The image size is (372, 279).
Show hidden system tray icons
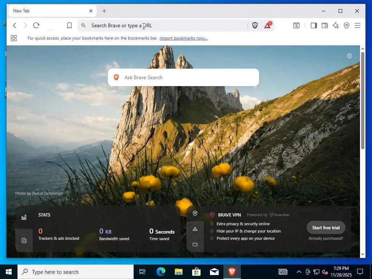[299, 272]
